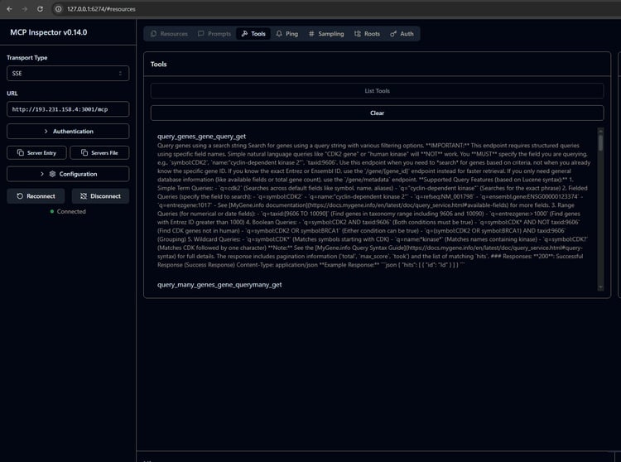Viewport: 621px width, 462px height.
Task: Open the Auth tab
Action: [x=402, y=34]
